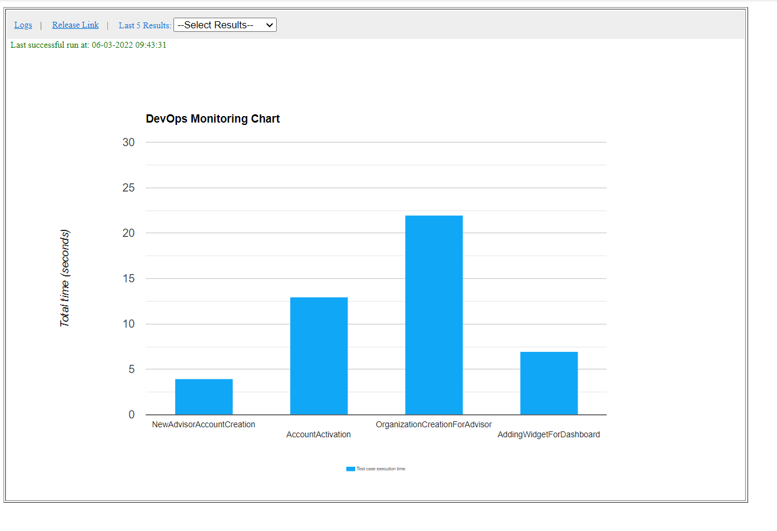Click the NewAdvisorAccountCreation bar
This screenshot has width=777, height=531.
204,397
